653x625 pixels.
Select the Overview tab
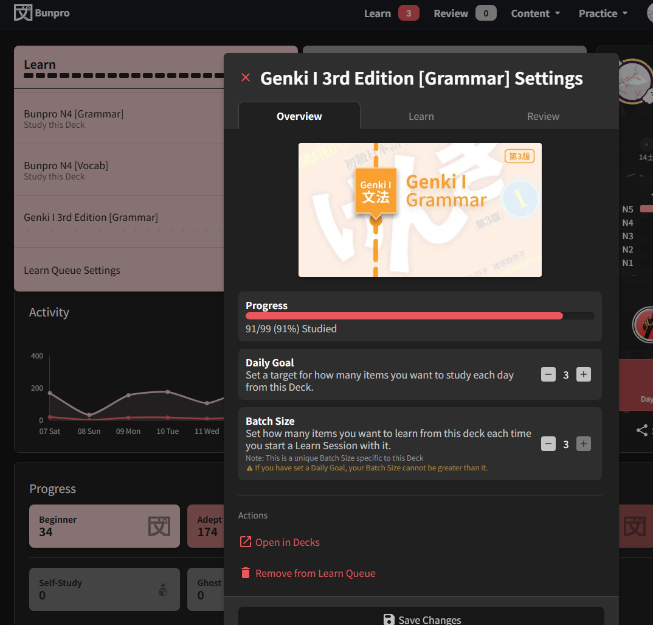click(x=299, y=116)
